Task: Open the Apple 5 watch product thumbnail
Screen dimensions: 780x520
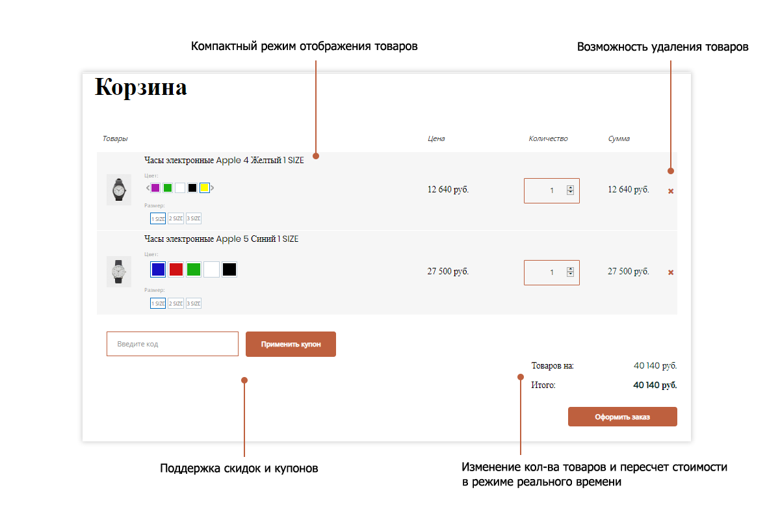Action: pos(119,272)
